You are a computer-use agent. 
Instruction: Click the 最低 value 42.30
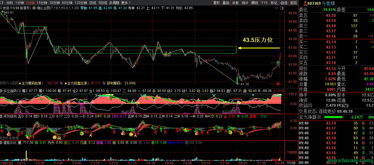[369, 79]
